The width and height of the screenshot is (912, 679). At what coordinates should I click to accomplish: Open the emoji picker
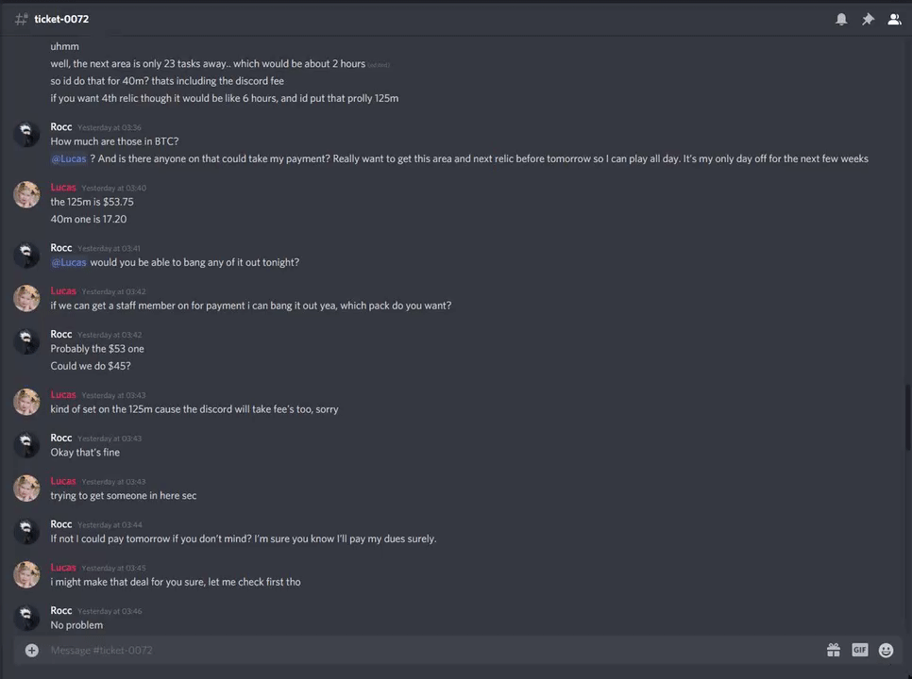click(886, 650)
